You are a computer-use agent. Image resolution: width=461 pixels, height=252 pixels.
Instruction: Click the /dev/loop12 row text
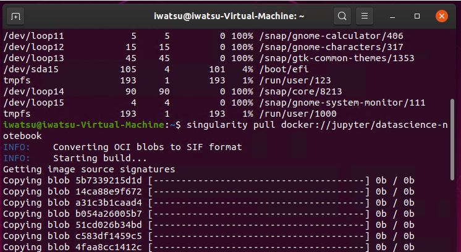203,48
